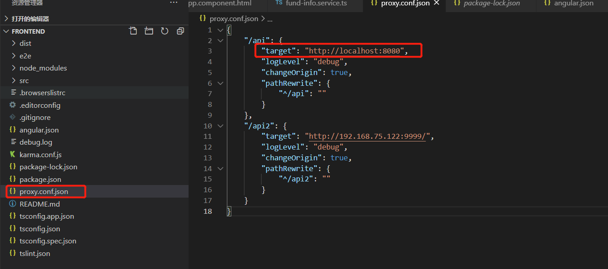Open tsconfig.json in the file tree
Viewport: 608px width, 269px height.
(94, 229)
